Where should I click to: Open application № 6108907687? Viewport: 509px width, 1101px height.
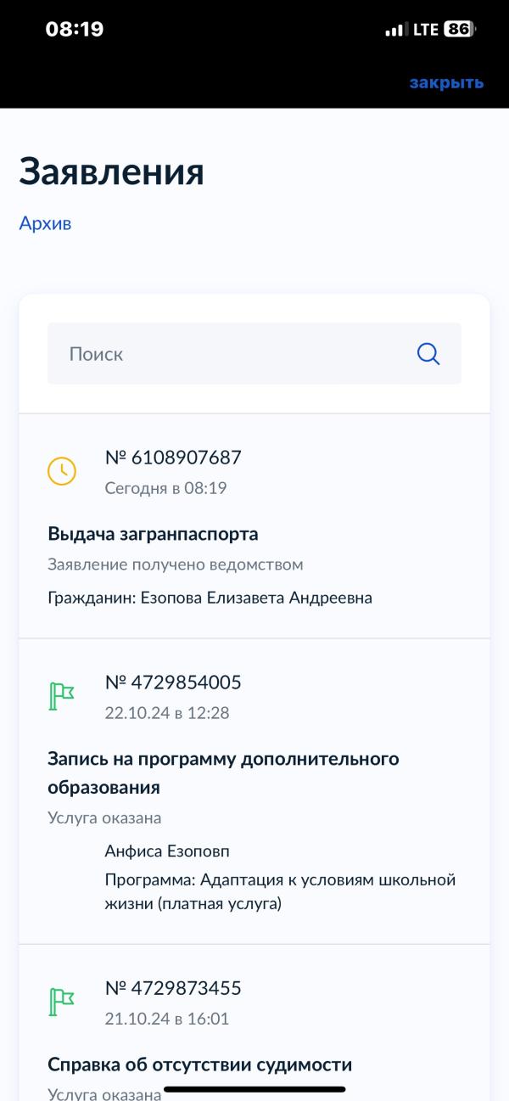(x=173, y=458)
